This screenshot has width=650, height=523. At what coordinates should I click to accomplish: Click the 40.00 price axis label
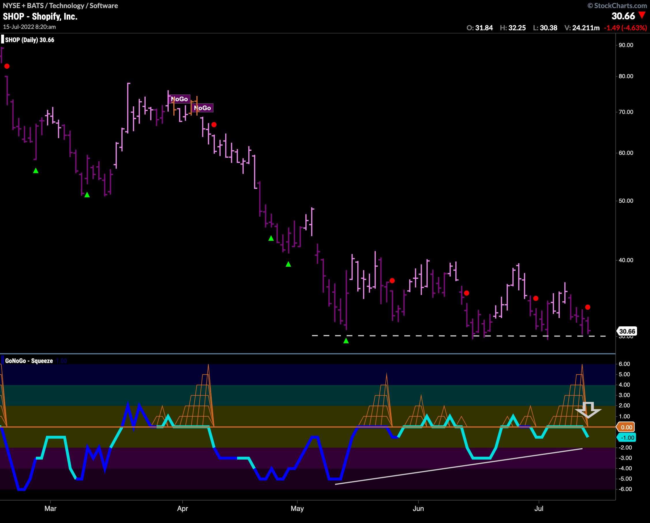pos(625,260)
